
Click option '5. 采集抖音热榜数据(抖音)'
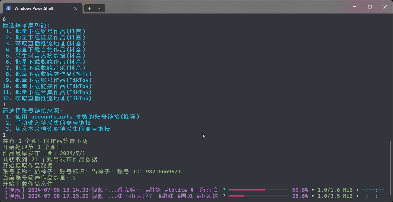coord(46,56)
